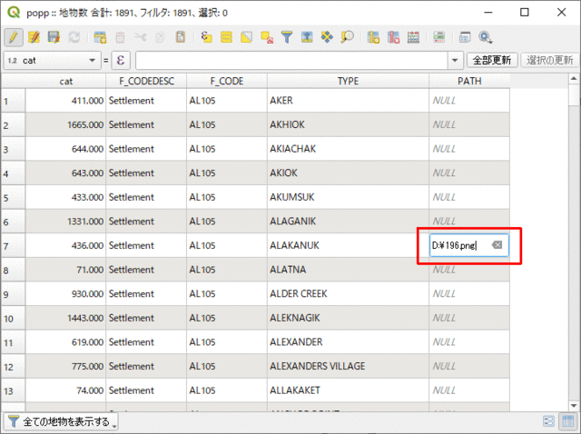Open the field calculator
This screenshot has height=434, width=581.
pyautogui.click(x=414, y=37)
